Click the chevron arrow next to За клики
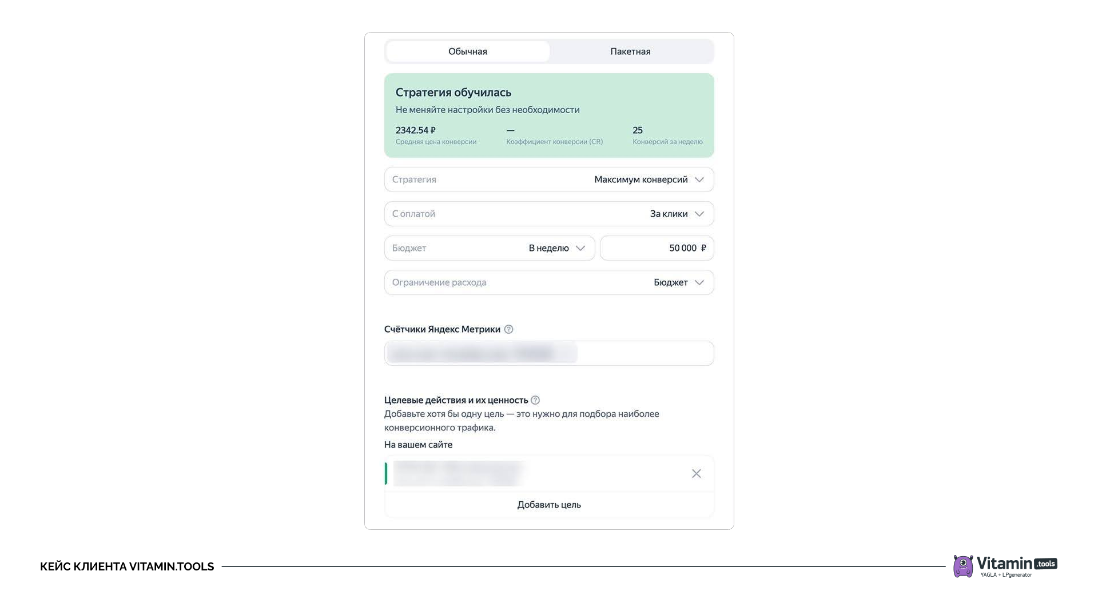Screen dimensions: 1098x599 (699, 214)
